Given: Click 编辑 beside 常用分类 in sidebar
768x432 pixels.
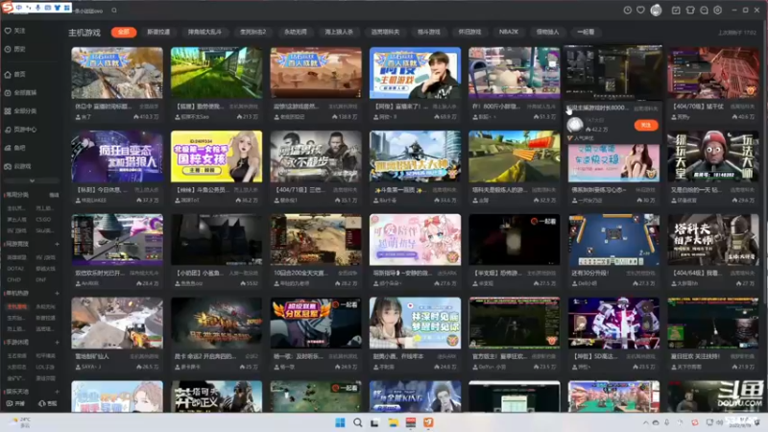Looking at the screenshot, I should [x=54, y=195].
